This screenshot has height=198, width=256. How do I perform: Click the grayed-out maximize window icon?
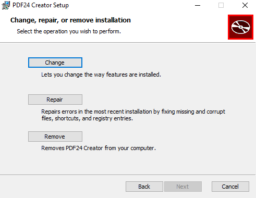click(221, 5)
